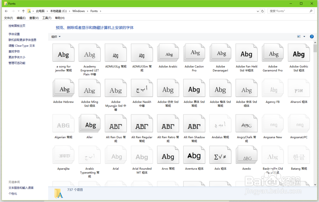Select the Alt Ren Retro font

pyautogui.click(x=168, y=123)
